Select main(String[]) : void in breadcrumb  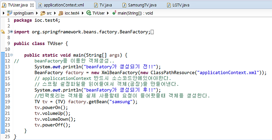135,13
